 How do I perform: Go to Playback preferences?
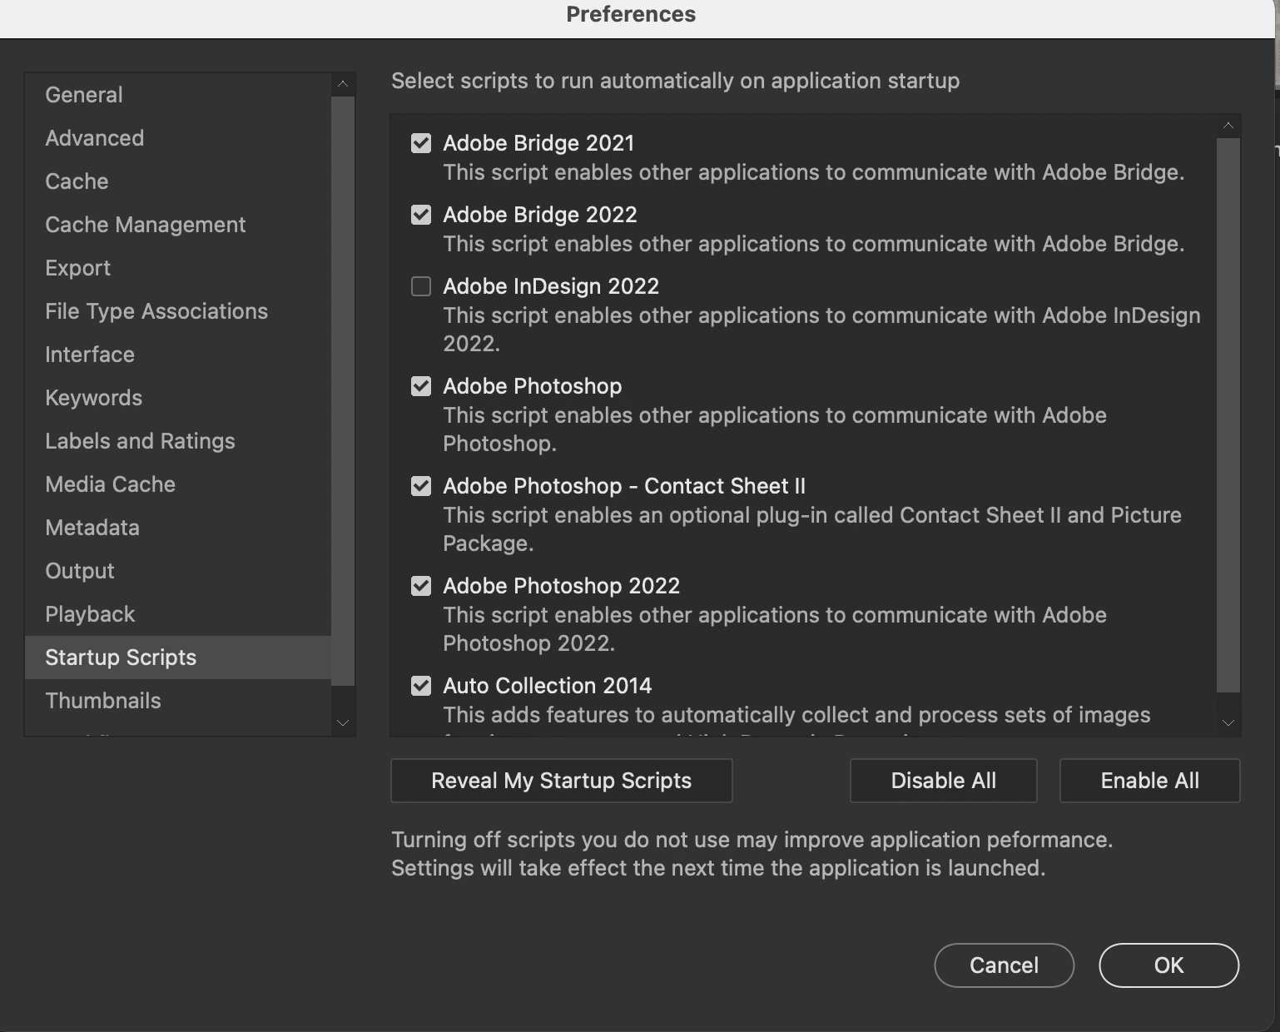pyautogui.click(x=178, y=614)
